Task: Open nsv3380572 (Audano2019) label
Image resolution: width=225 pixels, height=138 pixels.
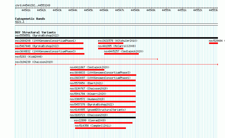Action: 87,99
